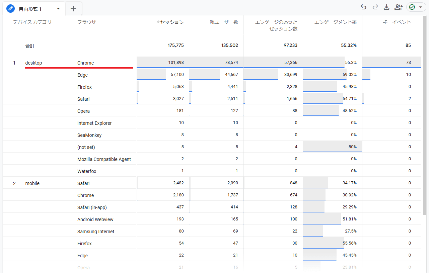Click the undo arrow icon
Screen dimensions: 429x273
coord(363,7)
